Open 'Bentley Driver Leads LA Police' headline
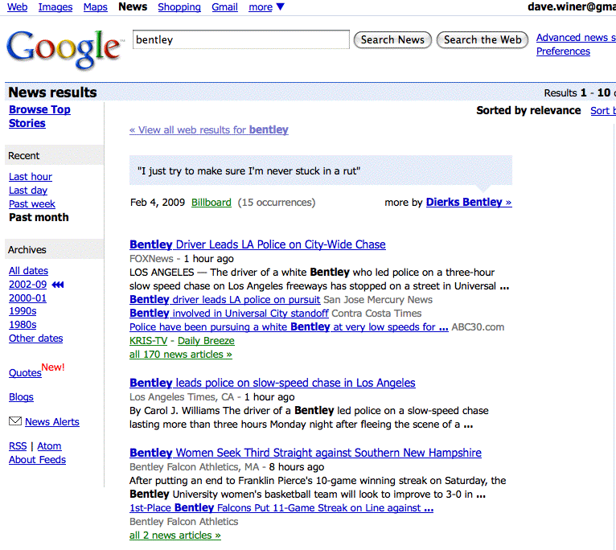 click(257, 244)
